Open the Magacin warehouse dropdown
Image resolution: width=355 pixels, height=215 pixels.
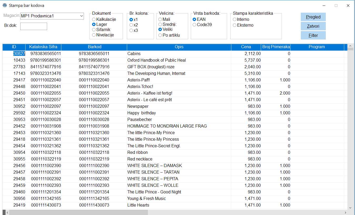pos(81,16)
